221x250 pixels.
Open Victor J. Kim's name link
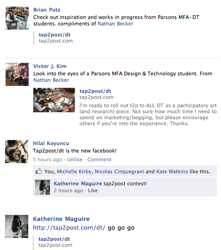[x=50, y=66]
